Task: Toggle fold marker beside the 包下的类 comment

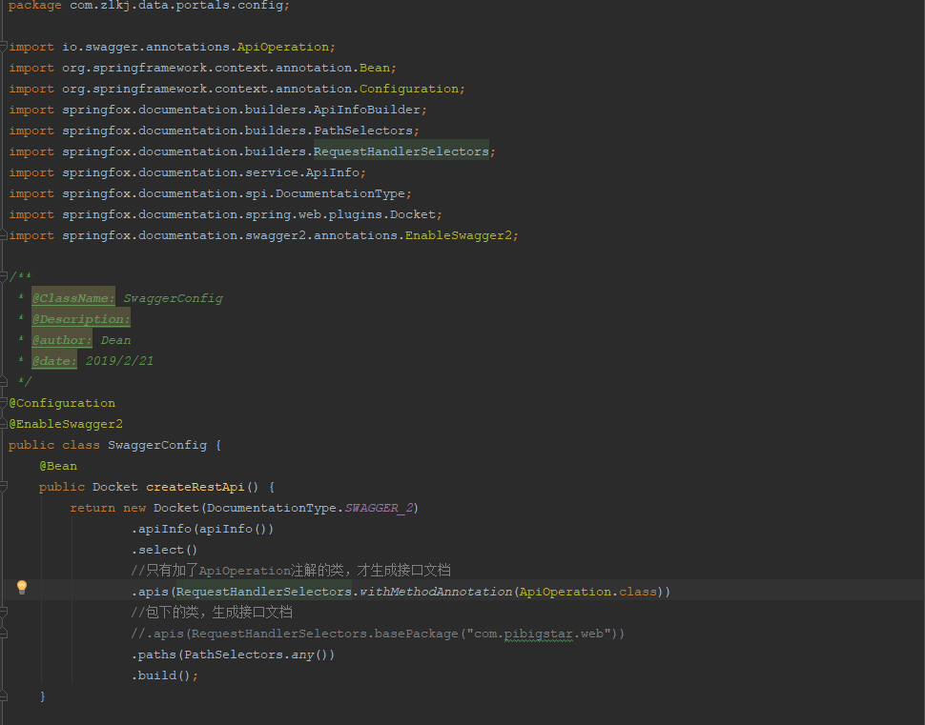Action: (x=3, y=613)
